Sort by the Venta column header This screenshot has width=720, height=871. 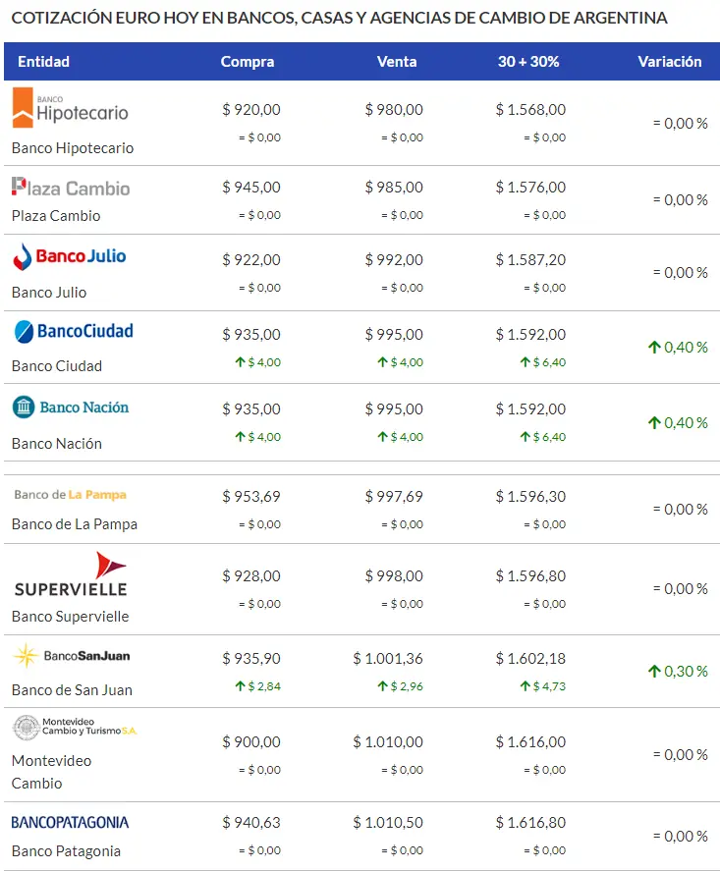tap(397, 62)
